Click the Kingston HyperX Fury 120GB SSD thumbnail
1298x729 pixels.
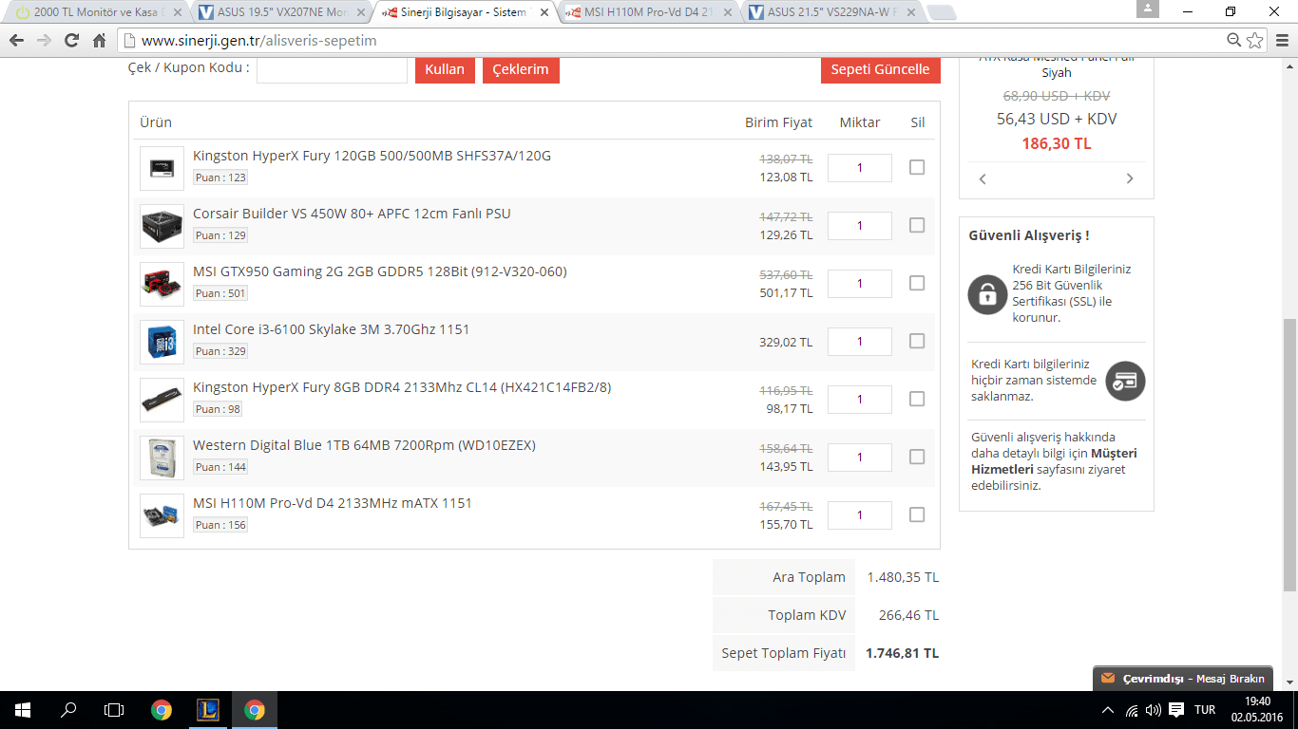[162, 168]
